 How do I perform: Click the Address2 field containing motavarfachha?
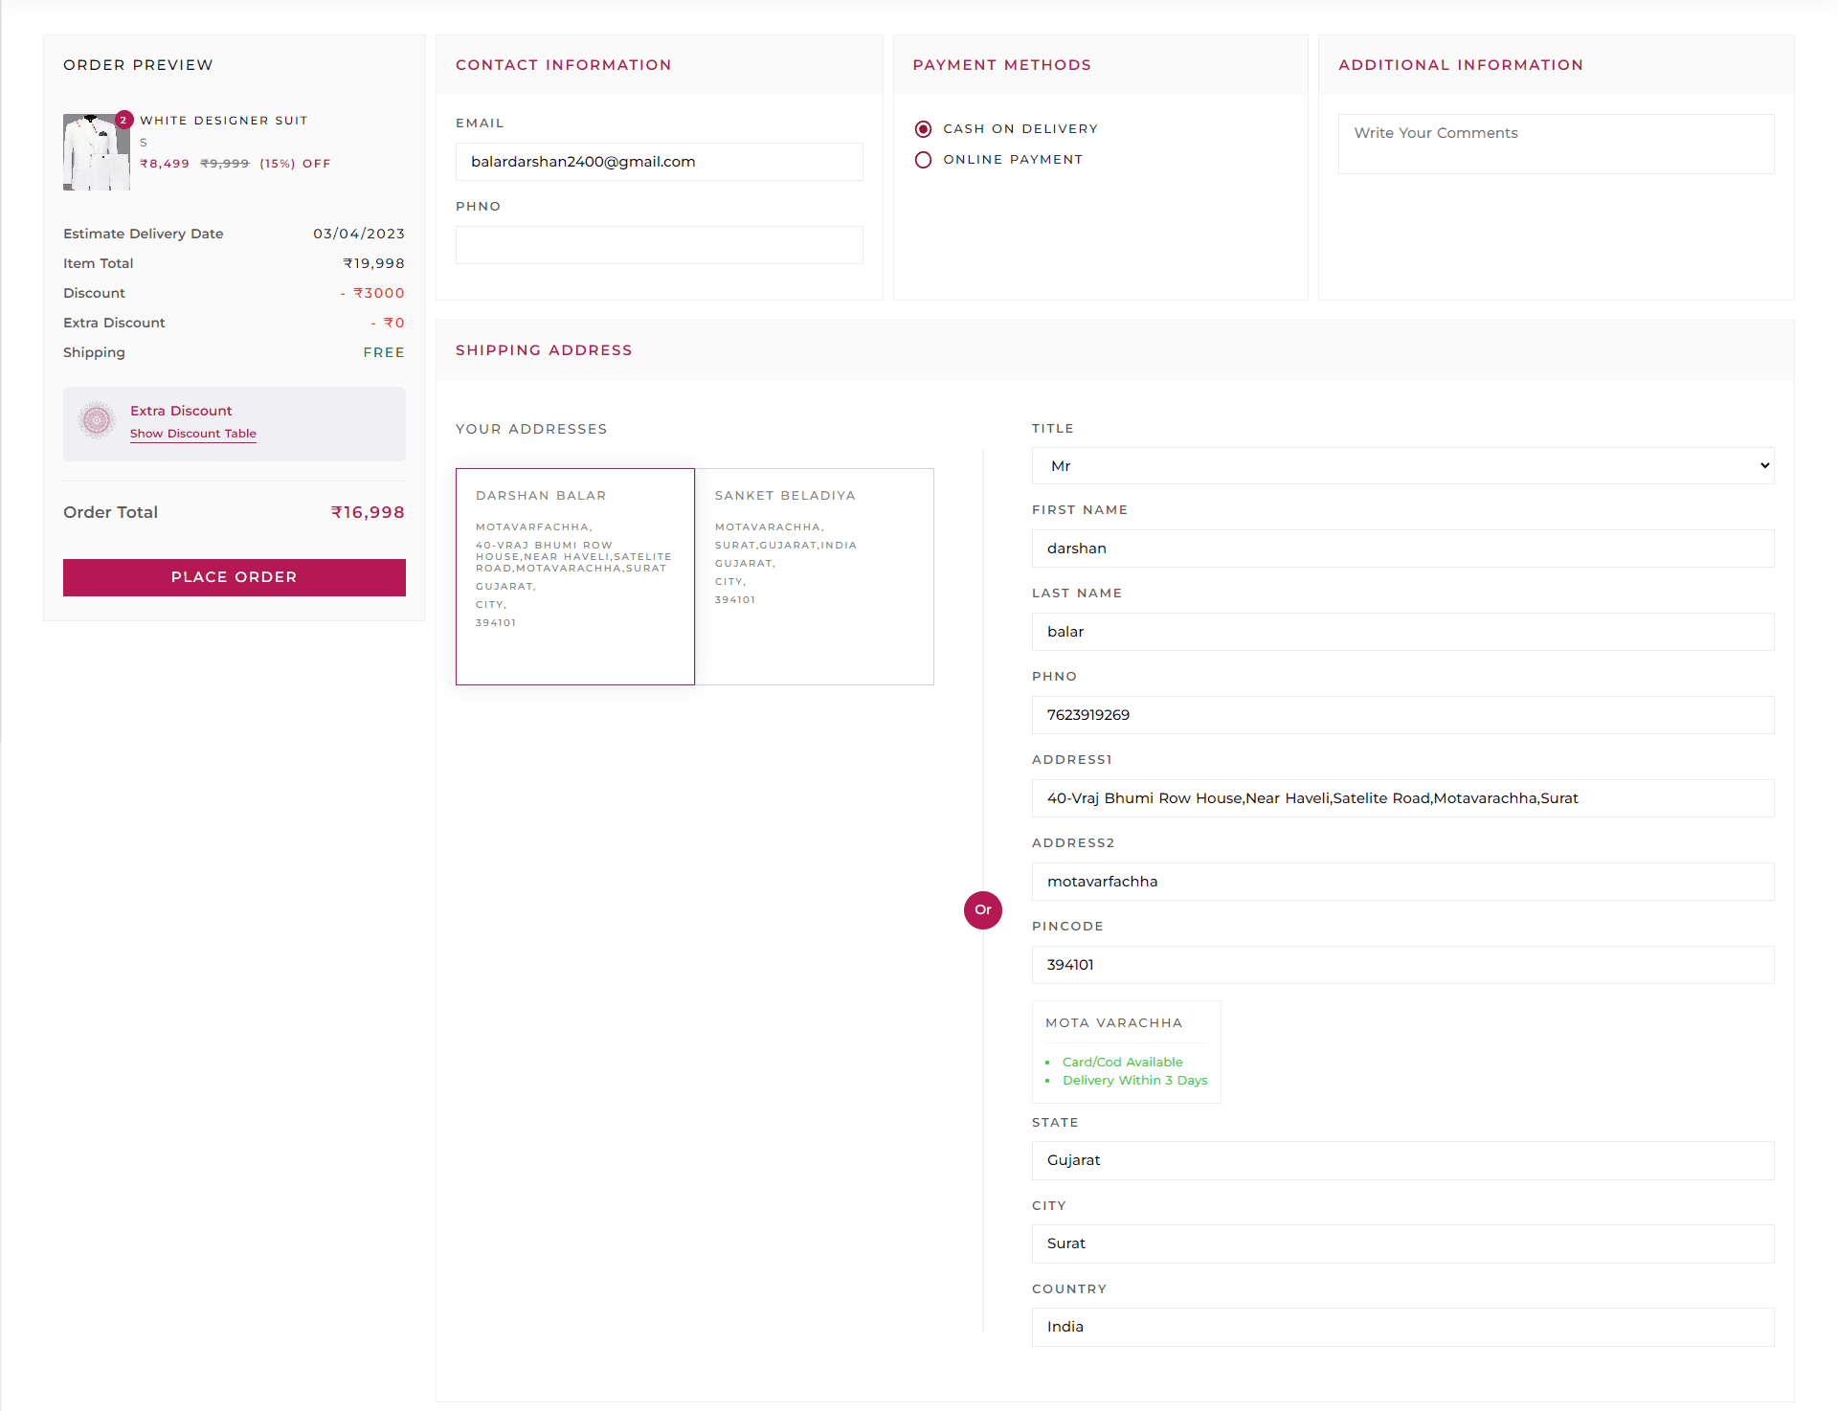[x=1403, y=882]
